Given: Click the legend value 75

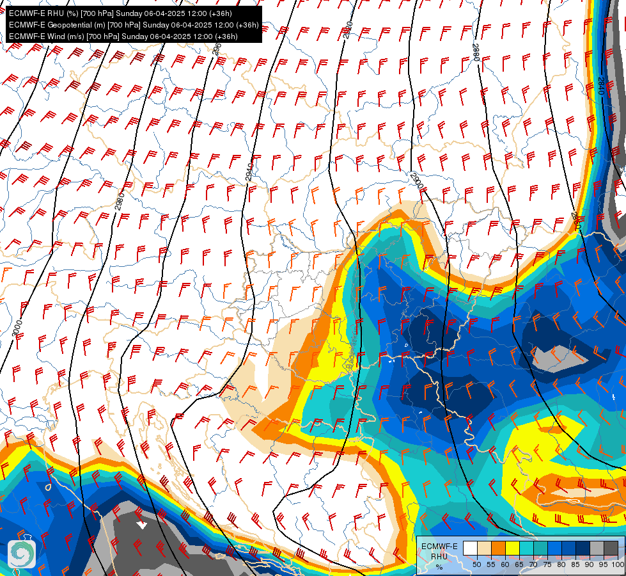Looking at the screenshot, I should (x=547, y=564).
